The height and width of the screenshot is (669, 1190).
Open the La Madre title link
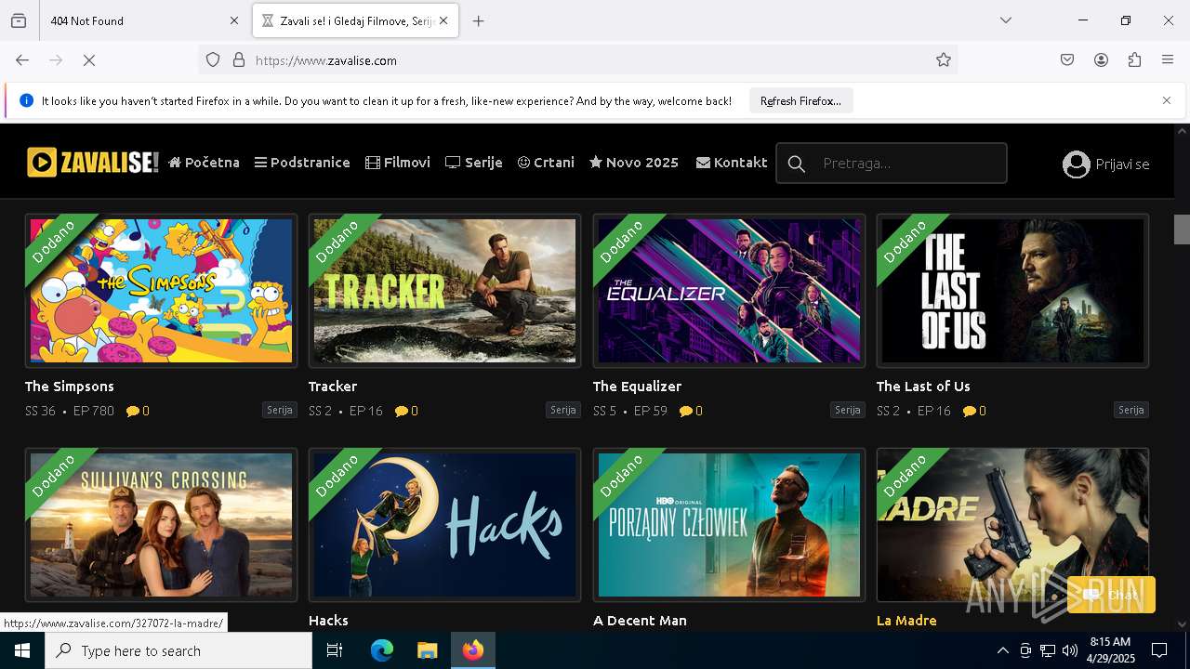[x=906, y=621]
